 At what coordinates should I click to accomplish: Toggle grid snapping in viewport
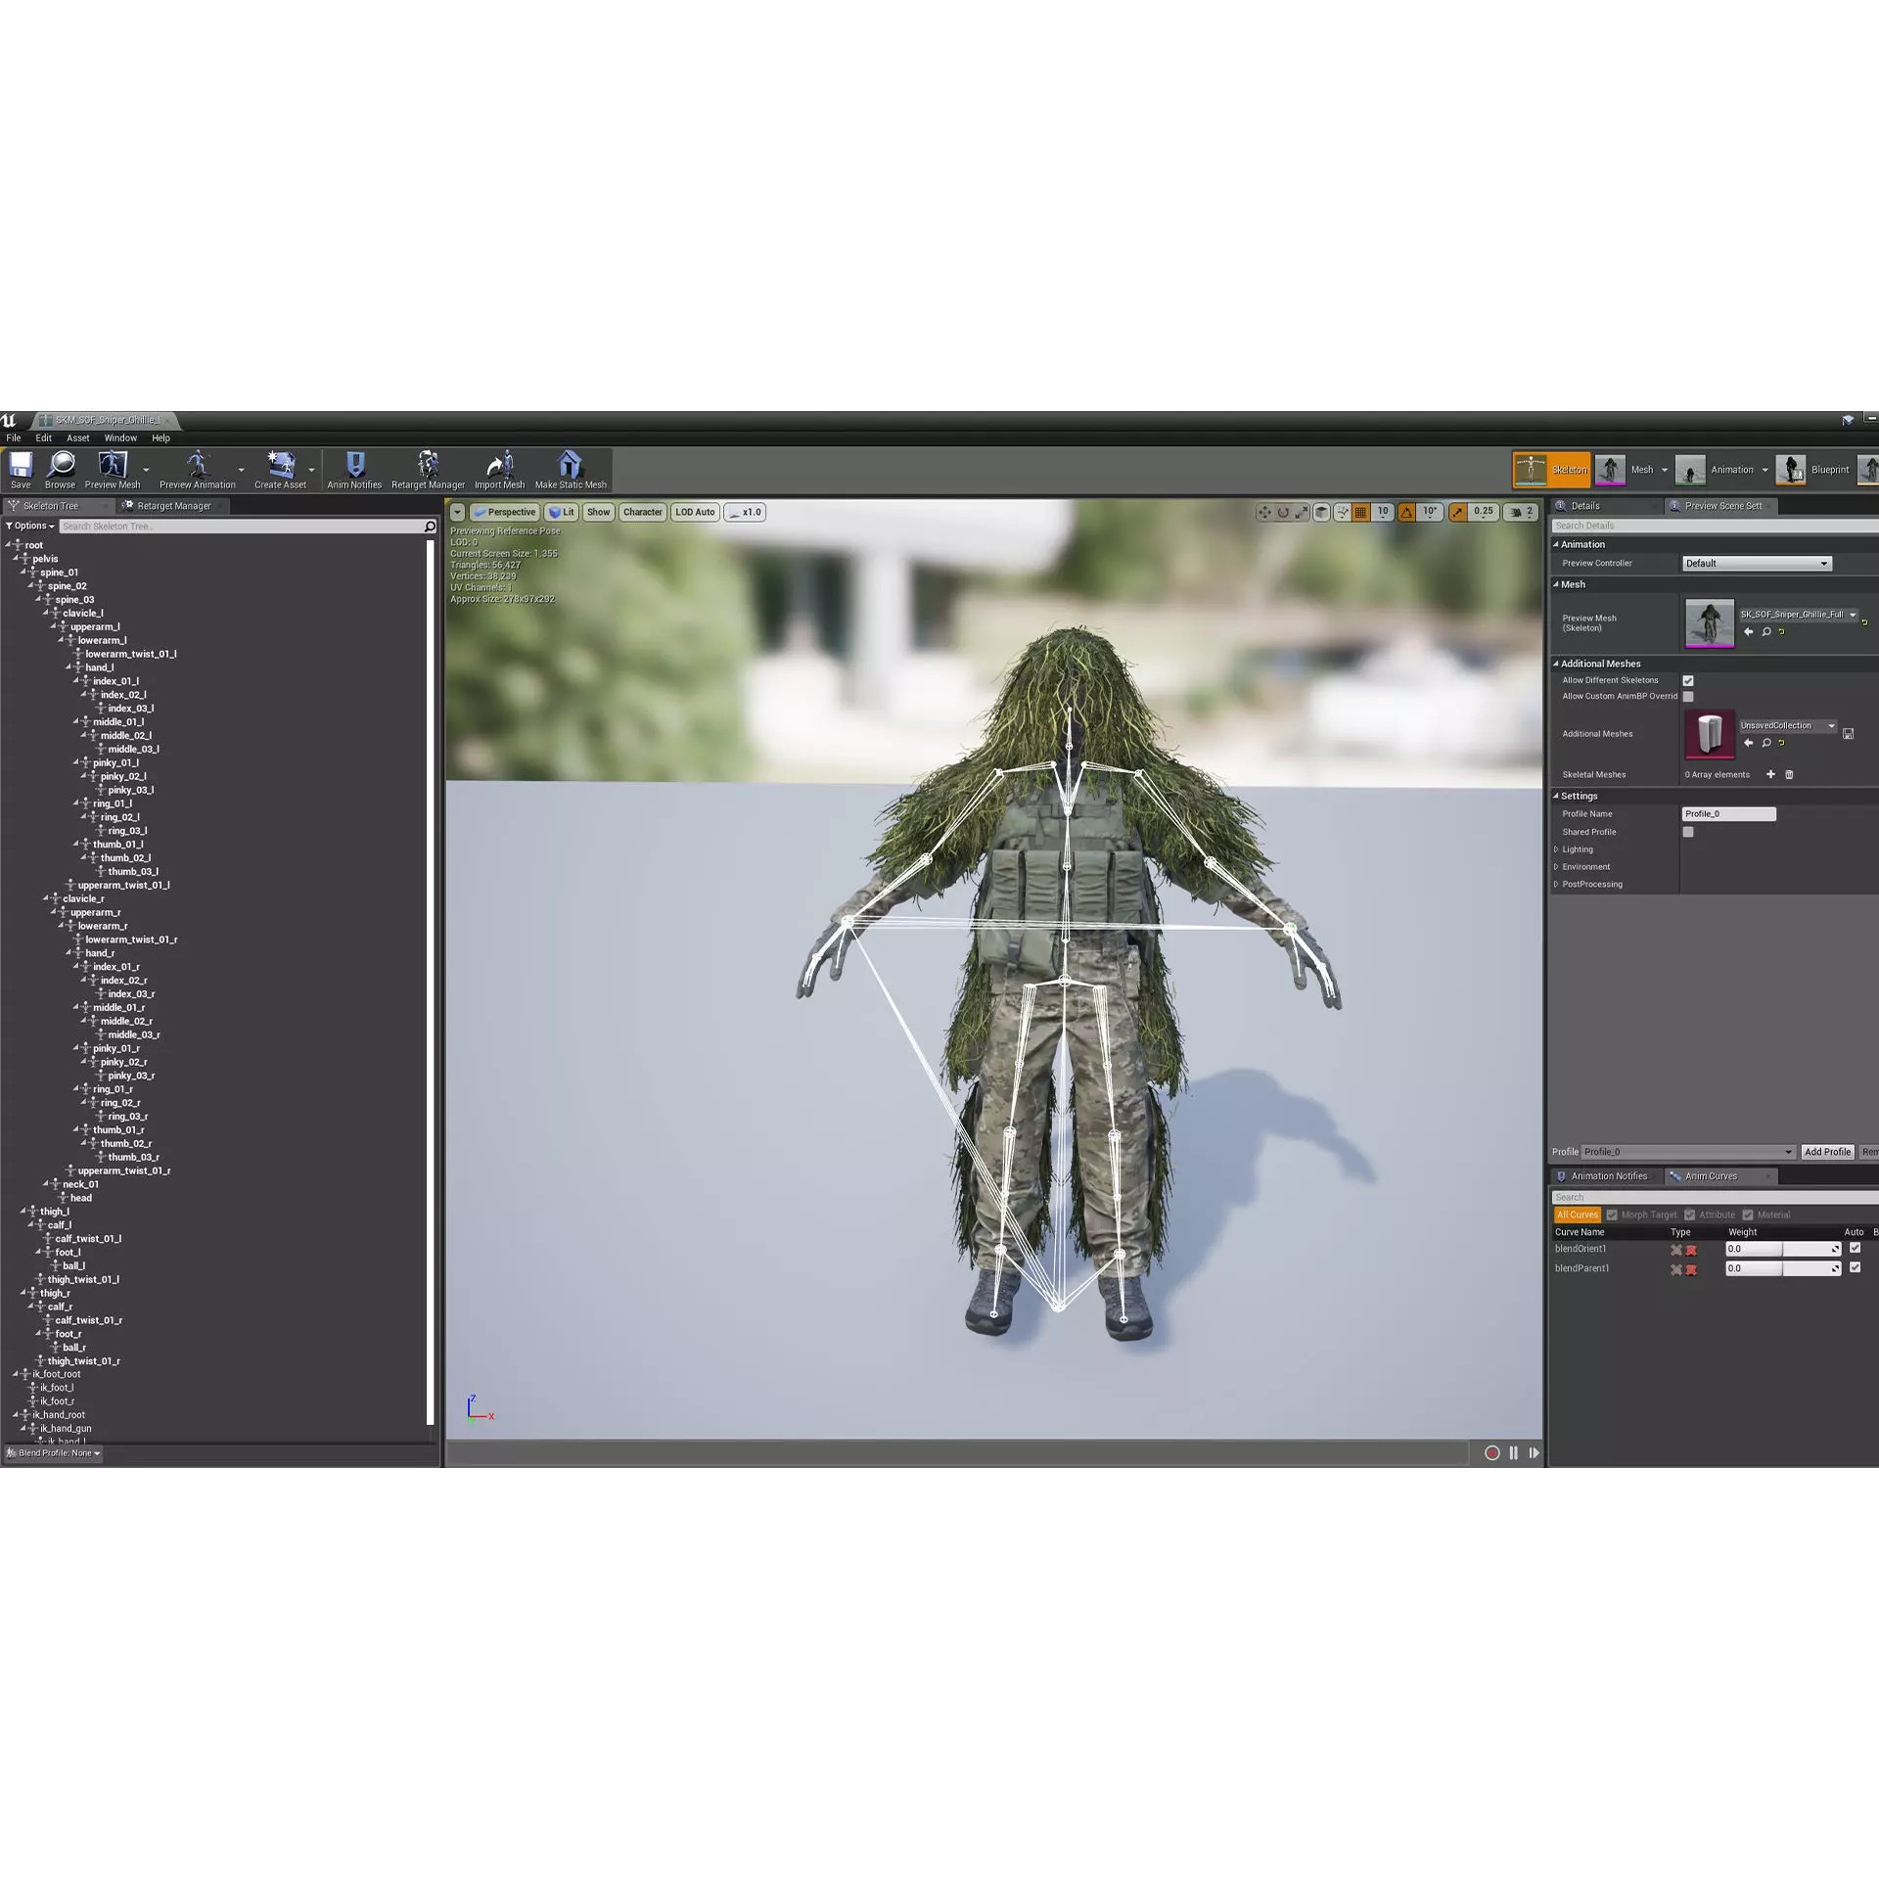pyautogui.click(x=1360, y=512)
